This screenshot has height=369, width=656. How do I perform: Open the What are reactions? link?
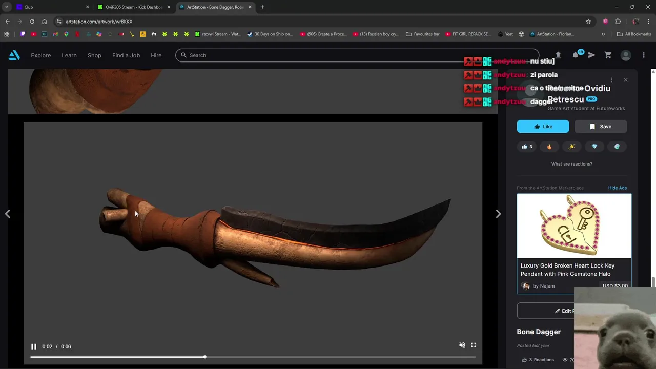(571, 164)
